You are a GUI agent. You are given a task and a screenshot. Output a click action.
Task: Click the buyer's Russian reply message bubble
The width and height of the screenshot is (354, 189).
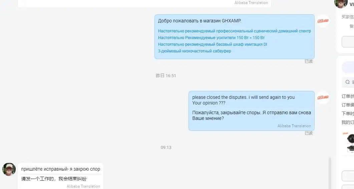click(60, 176)
